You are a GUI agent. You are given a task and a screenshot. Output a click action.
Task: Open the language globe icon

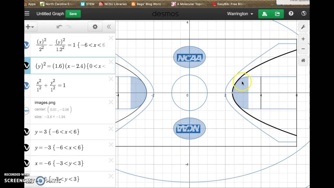[x=303, y=14]
